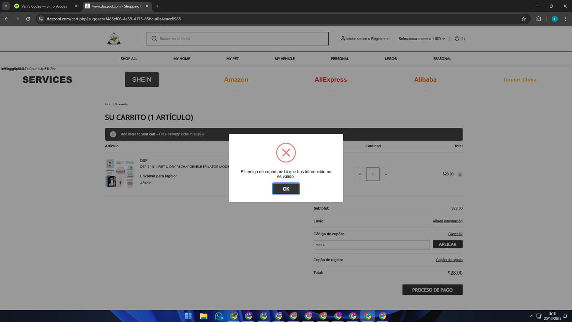The image size is (572, 322).
Task: Click the coupon code field containing me14
Action: coord(371,245)
